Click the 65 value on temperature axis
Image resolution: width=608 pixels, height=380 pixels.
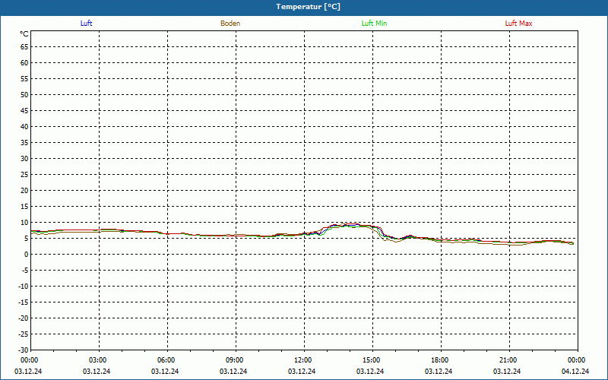coord(24,47)
